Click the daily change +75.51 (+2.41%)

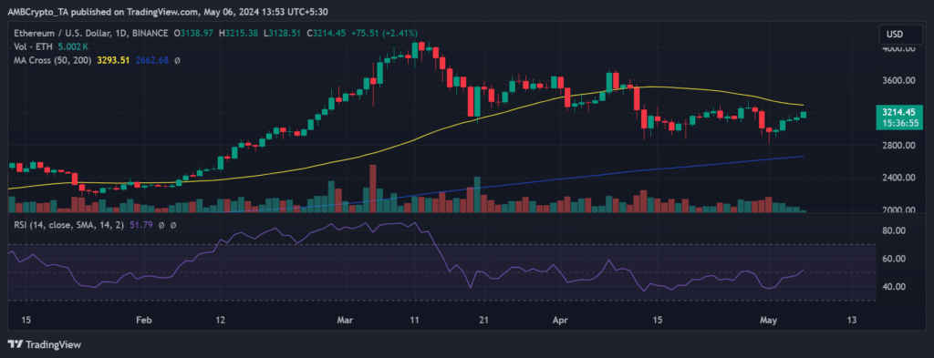pyautogui.click(x=384, y=34)
